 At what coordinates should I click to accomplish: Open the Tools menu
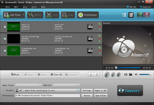pyautogui.click(x=34, y=7)
